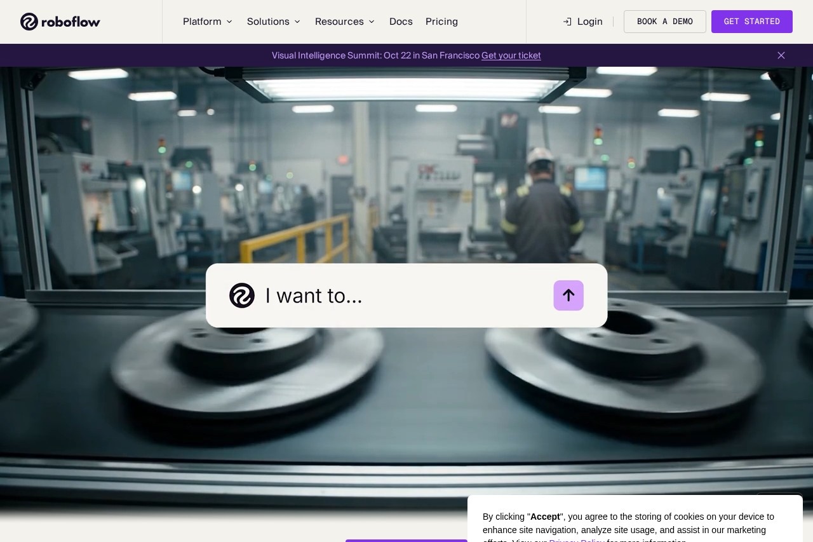Click the Visual Intelligence Summit announcement text
The width and height of the screenshot is (813, 542).
tap(375, 55)
